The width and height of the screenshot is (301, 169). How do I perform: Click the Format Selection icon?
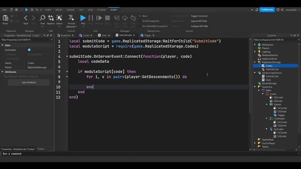tap(71, 18)
